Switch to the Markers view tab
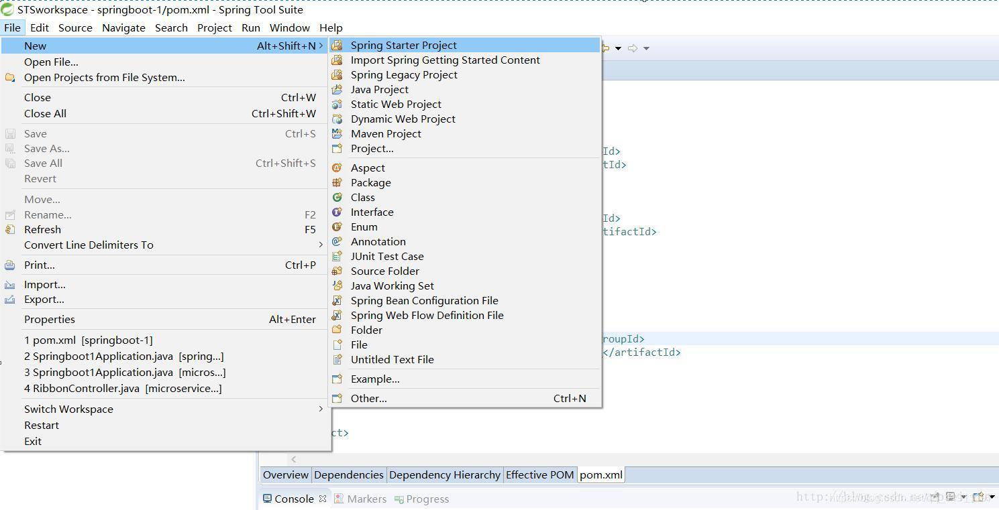999x510 pixels. 360,499
